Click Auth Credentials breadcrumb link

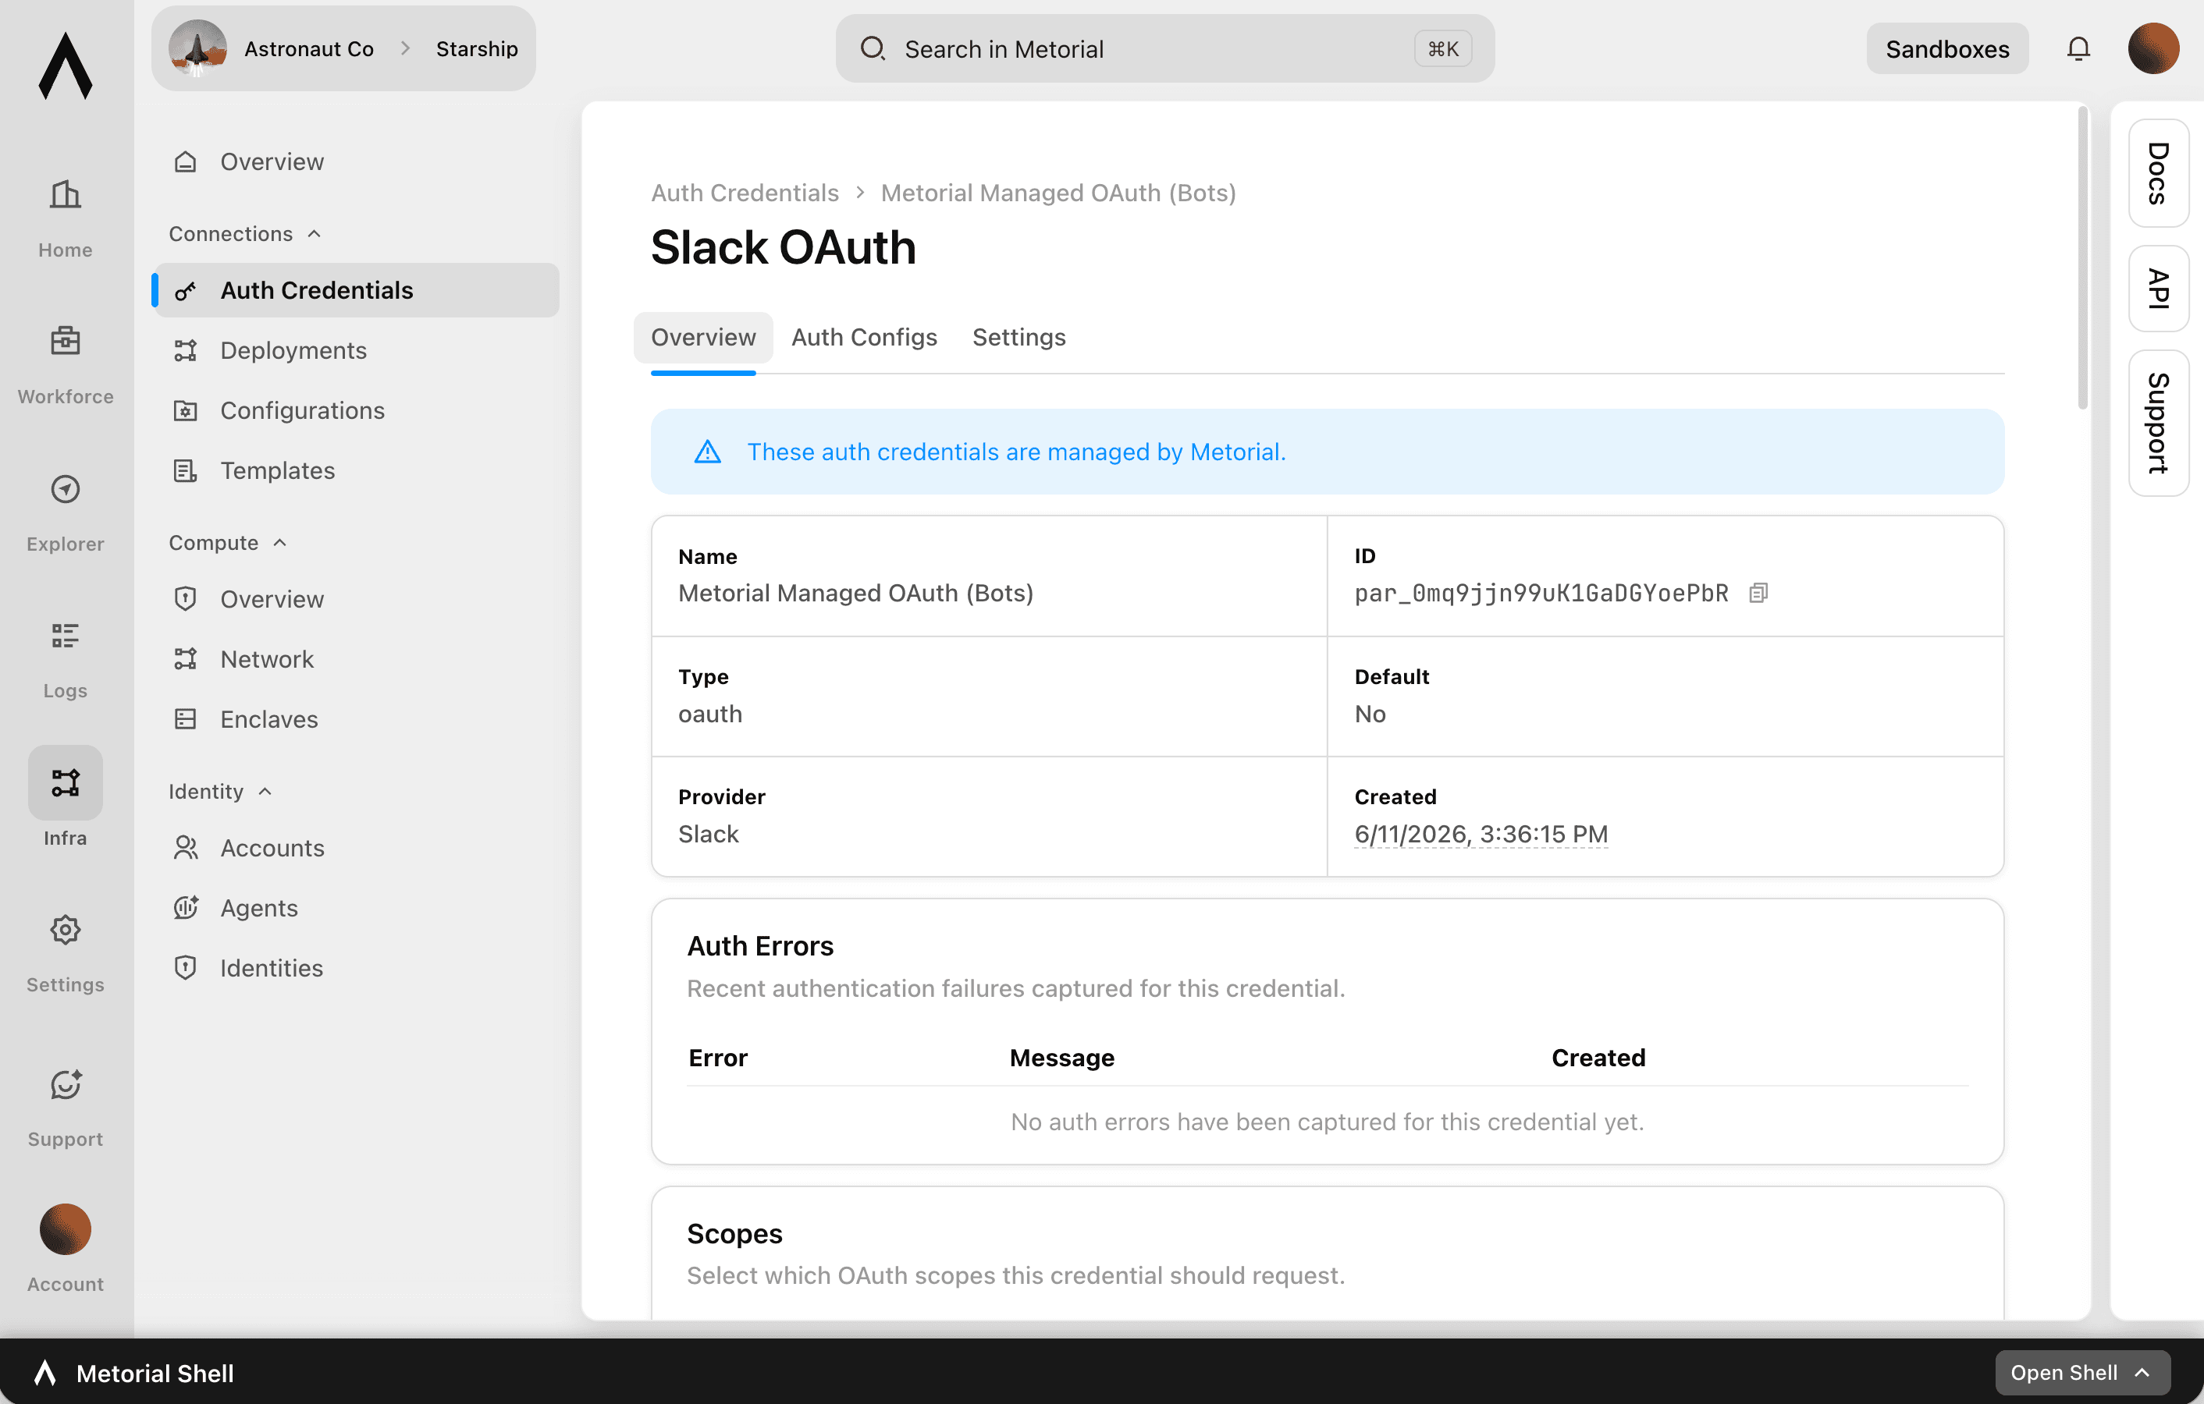(744, 193)
